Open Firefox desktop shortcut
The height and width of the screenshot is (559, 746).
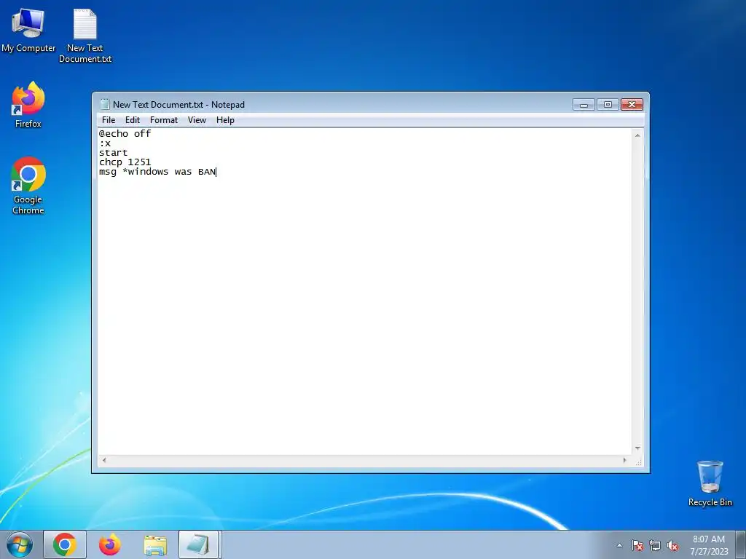pos(28,106)
